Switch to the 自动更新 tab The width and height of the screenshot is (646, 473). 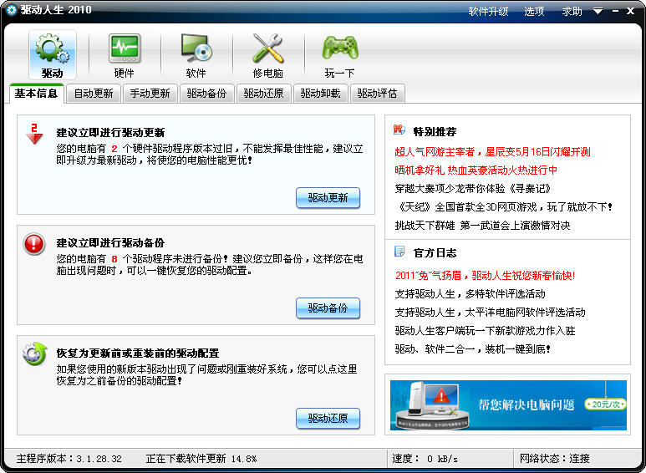pyautogui.click(x=93, y=94)
